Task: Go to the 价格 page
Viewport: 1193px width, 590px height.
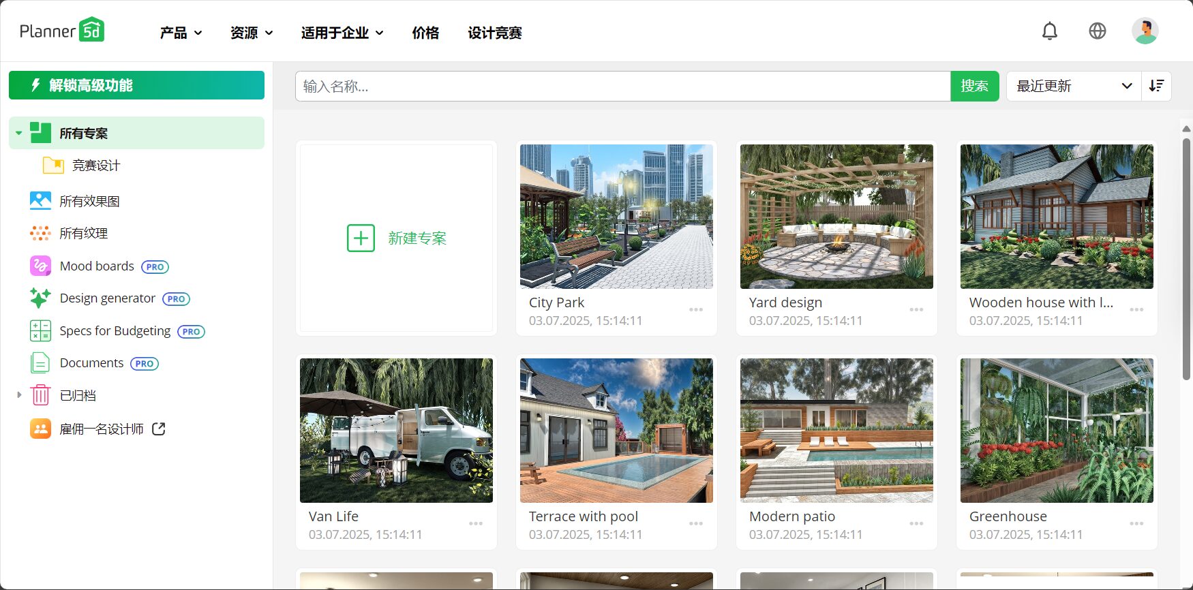Action: pyautogui.click(x=425, y=33)
